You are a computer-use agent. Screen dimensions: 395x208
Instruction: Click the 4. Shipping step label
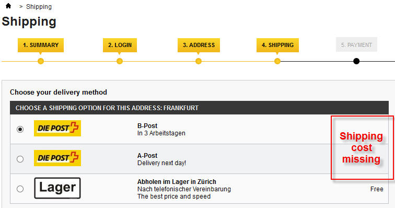coord(277,45)
